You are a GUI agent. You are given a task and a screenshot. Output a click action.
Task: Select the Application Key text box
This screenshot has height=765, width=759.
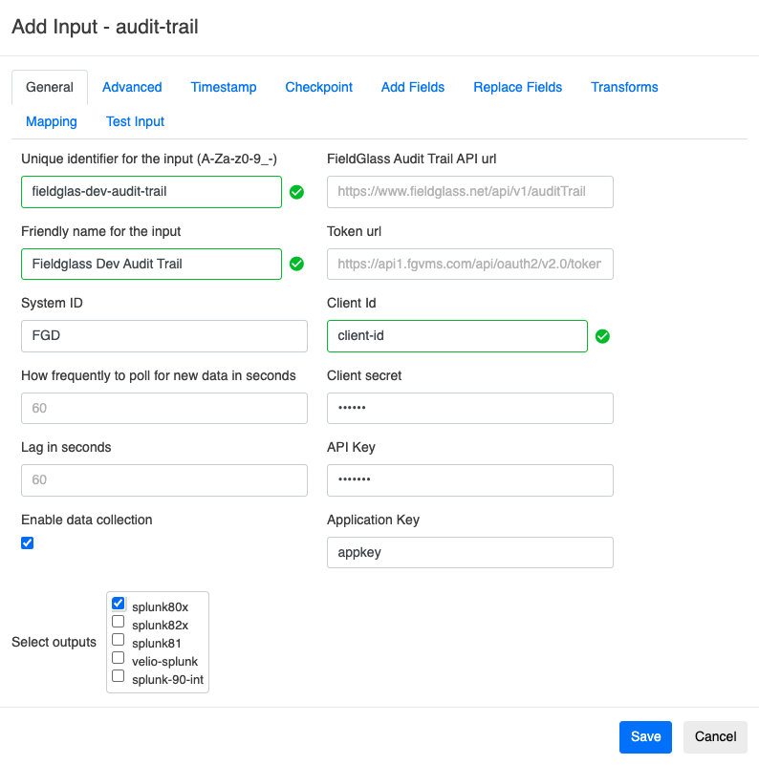click(x=469, y=552)
